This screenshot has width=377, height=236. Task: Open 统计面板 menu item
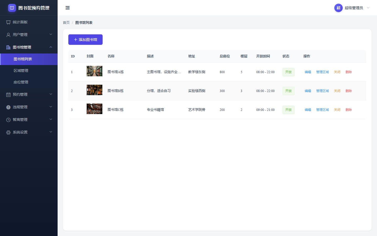point(29,22)
